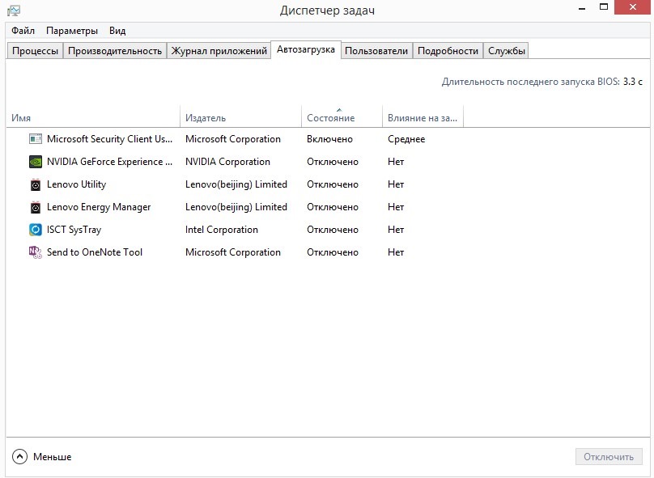Click Отключено status in NVIDIA row

pyautogui.click(x=333, y=162)
